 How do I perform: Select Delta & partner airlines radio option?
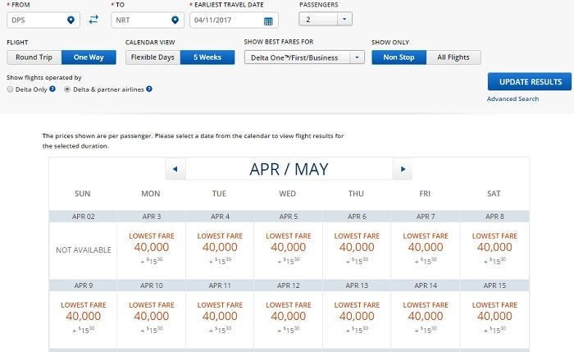(x=67, y=89)
